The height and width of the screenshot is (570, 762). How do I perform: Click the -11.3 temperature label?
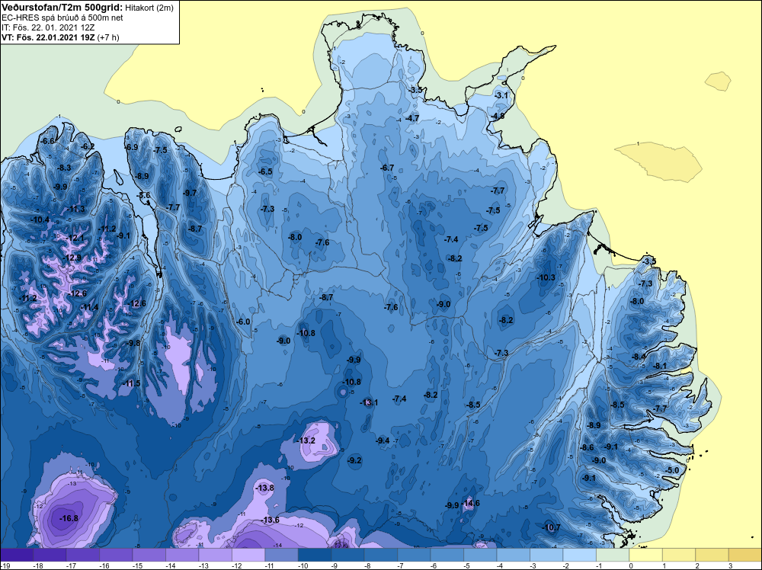point(75,210)
